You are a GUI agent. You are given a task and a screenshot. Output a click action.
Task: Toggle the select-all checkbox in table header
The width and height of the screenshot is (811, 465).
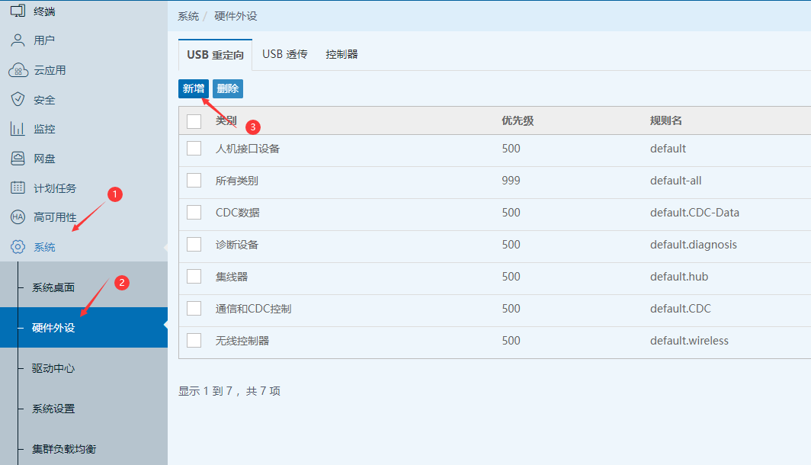(x=194, y=121)
